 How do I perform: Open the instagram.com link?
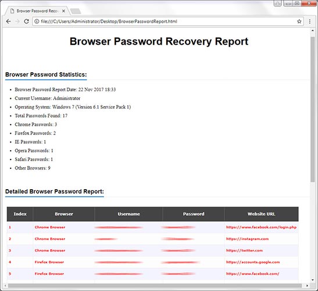pos(247,239)
